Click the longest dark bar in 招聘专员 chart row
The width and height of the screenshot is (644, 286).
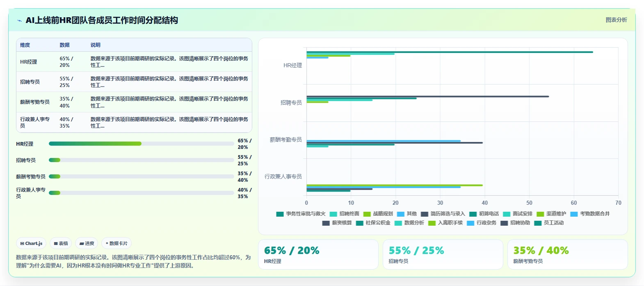427,96
